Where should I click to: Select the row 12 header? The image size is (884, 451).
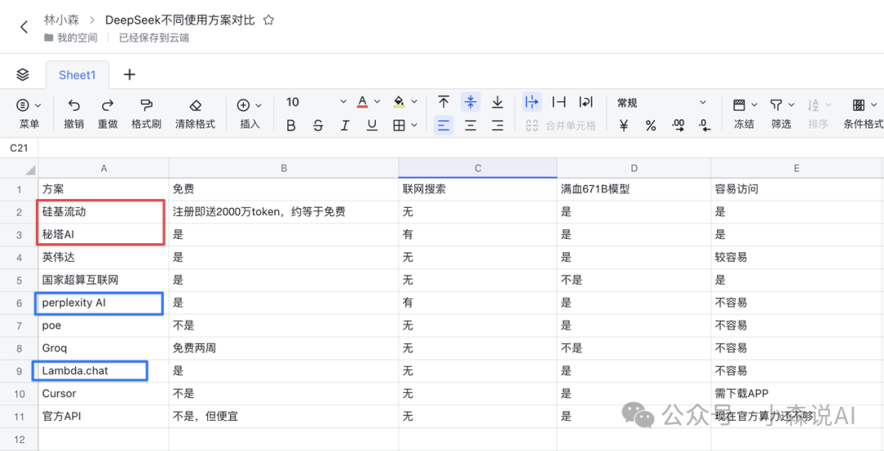(x=19, y=440)
